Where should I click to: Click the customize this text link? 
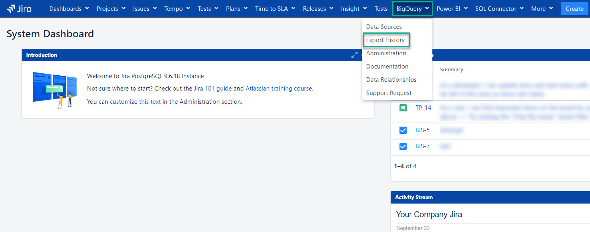tap(135, 102)
